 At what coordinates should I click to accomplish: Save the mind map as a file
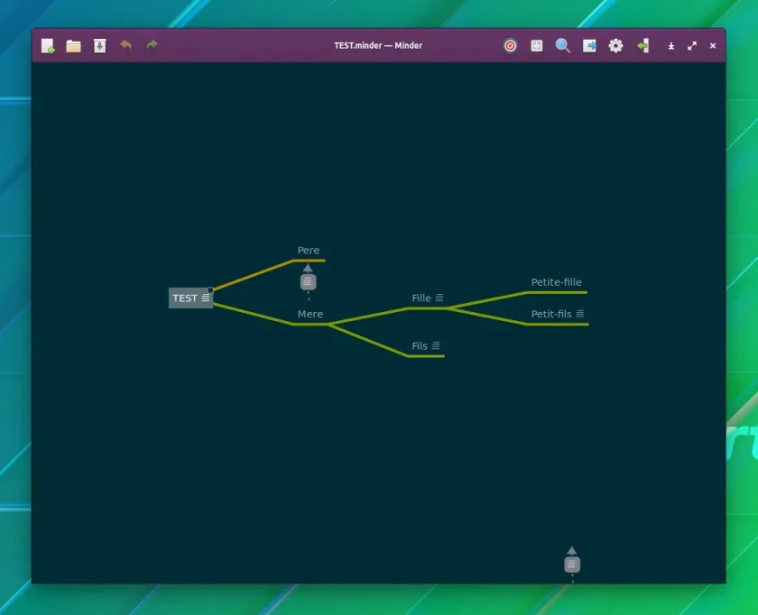pyautogui.click(x=99, y=46)
